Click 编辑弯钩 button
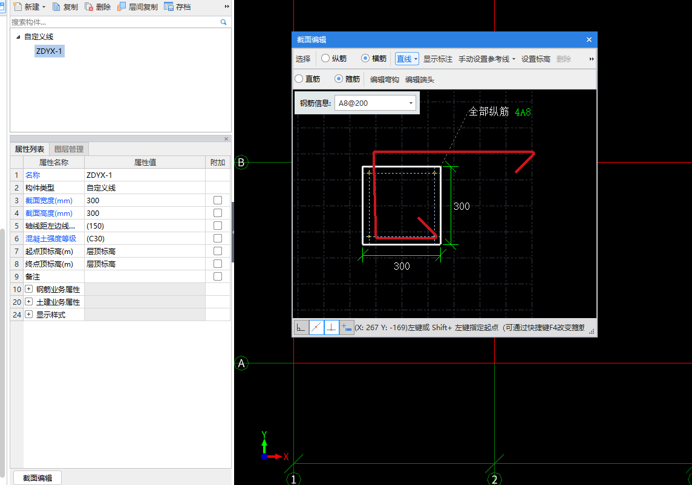The height and width of the screenshot is (485, 692). click(x=384, y=79)
